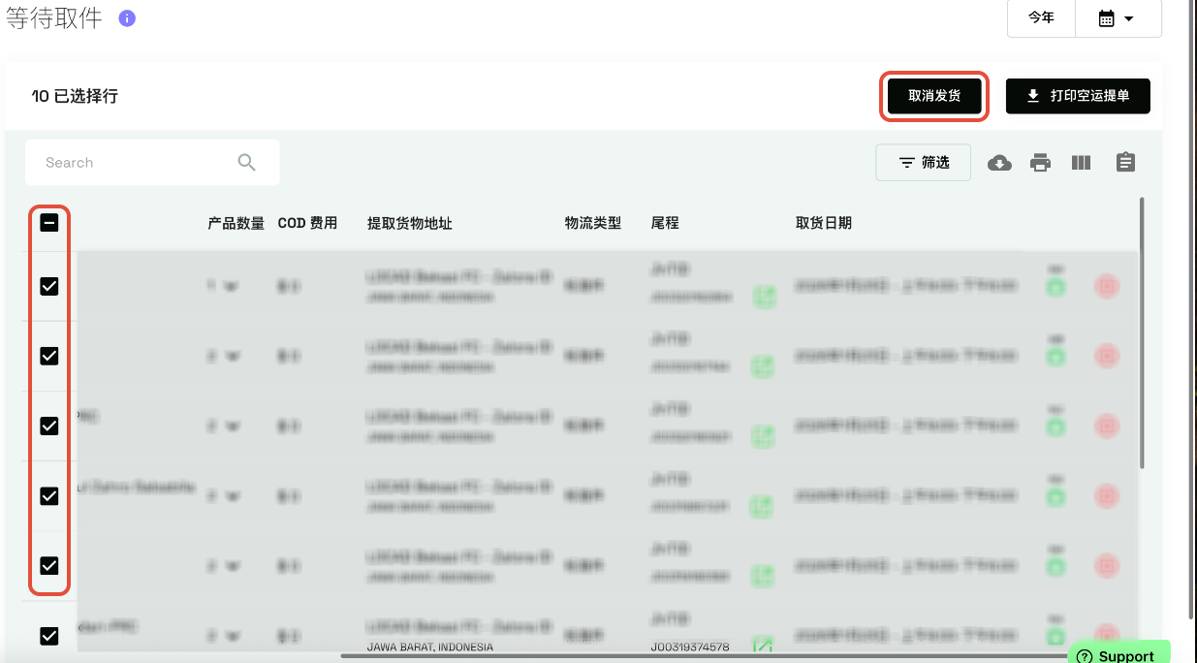Click the 尾程 column header
The width and height of the screenshot is (1197, 663).
tap(665, 223)
